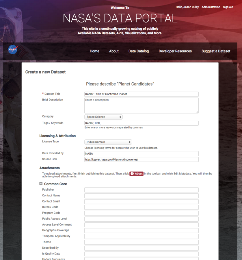
Task: Click the Administration link
Action: (x=211, y=7)
